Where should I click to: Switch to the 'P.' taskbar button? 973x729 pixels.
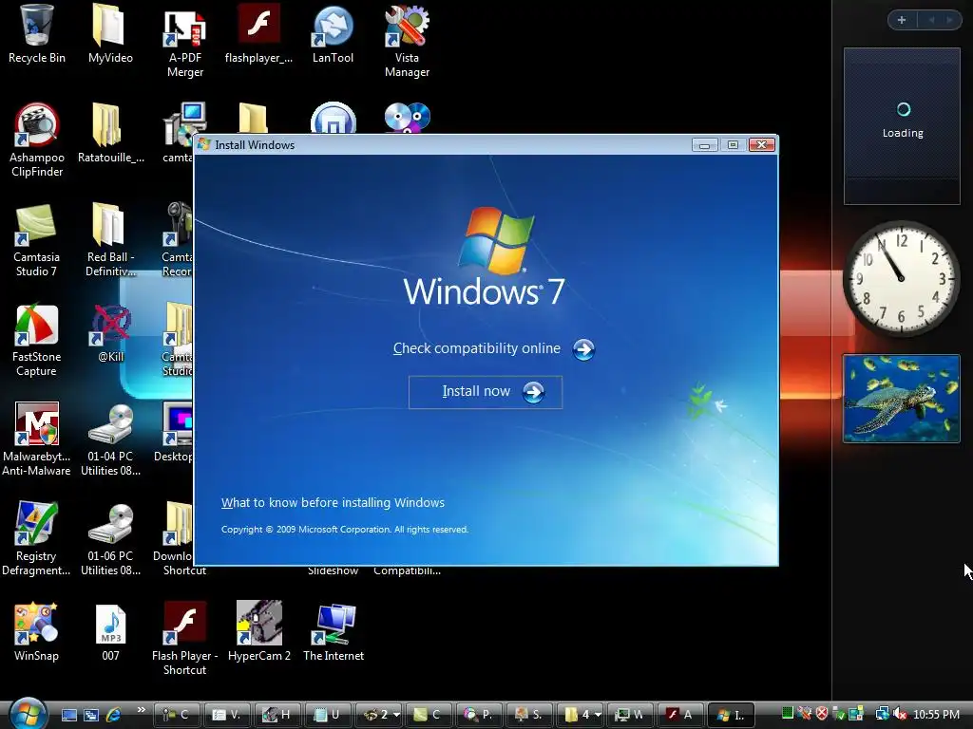[479, 715]
